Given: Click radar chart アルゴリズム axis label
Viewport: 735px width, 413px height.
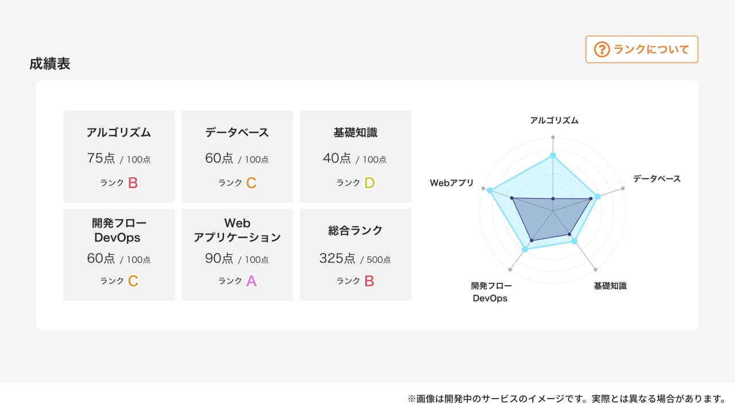Looking at the screenshot, I should (x=554, y=120).
